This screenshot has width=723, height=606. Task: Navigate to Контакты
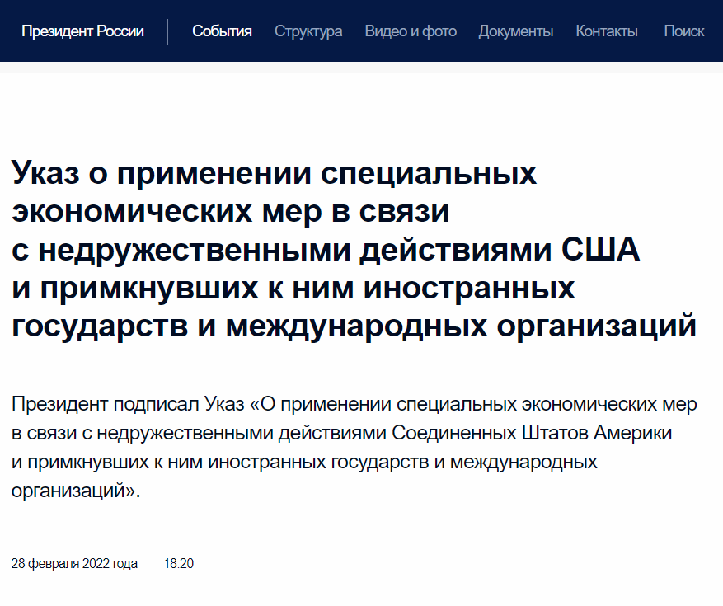click(607, 31)
